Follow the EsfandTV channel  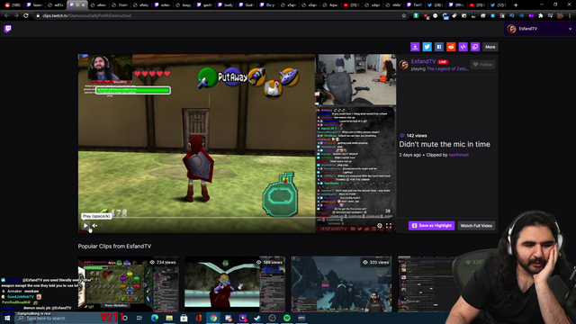tap(482, 65)
